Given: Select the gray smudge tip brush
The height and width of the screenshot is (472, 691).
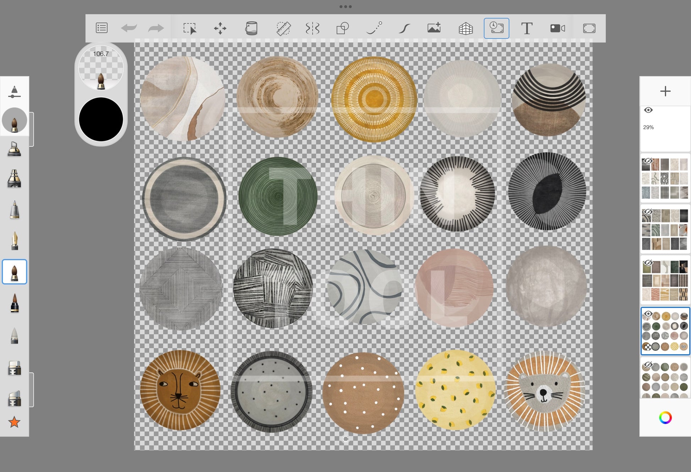Looking at the screenshot, I should click(14, 336).
